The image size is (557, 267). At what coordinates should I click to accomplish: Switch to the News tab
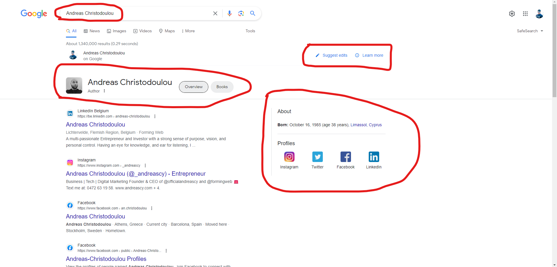(92, 31)
